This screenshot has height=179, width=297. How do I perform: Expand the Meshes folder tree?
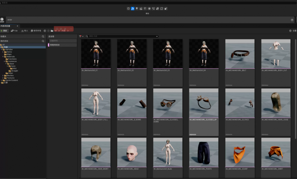click(x=3, y=75)
